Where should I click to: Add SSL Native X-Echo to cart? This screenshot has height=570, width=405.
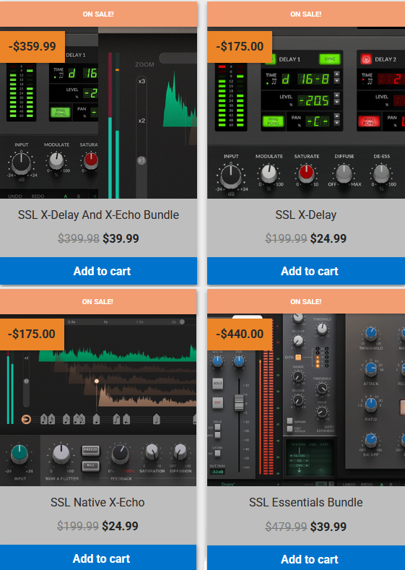pyautogui.click(x=98, y=558)
